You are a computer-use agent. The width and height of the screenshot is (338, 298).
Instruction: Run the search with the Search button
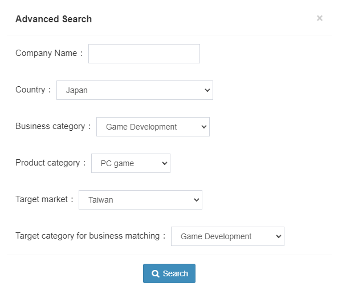click(169, 273)
